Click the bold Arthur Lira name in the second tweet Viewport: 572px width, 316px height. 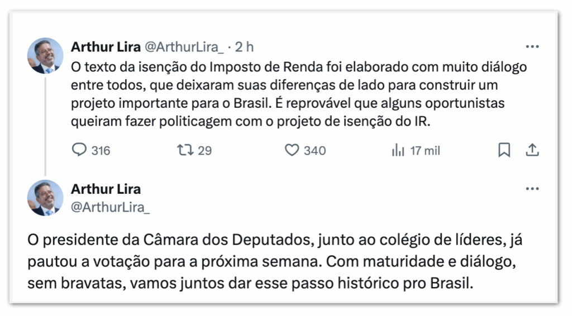pos(106,189)
